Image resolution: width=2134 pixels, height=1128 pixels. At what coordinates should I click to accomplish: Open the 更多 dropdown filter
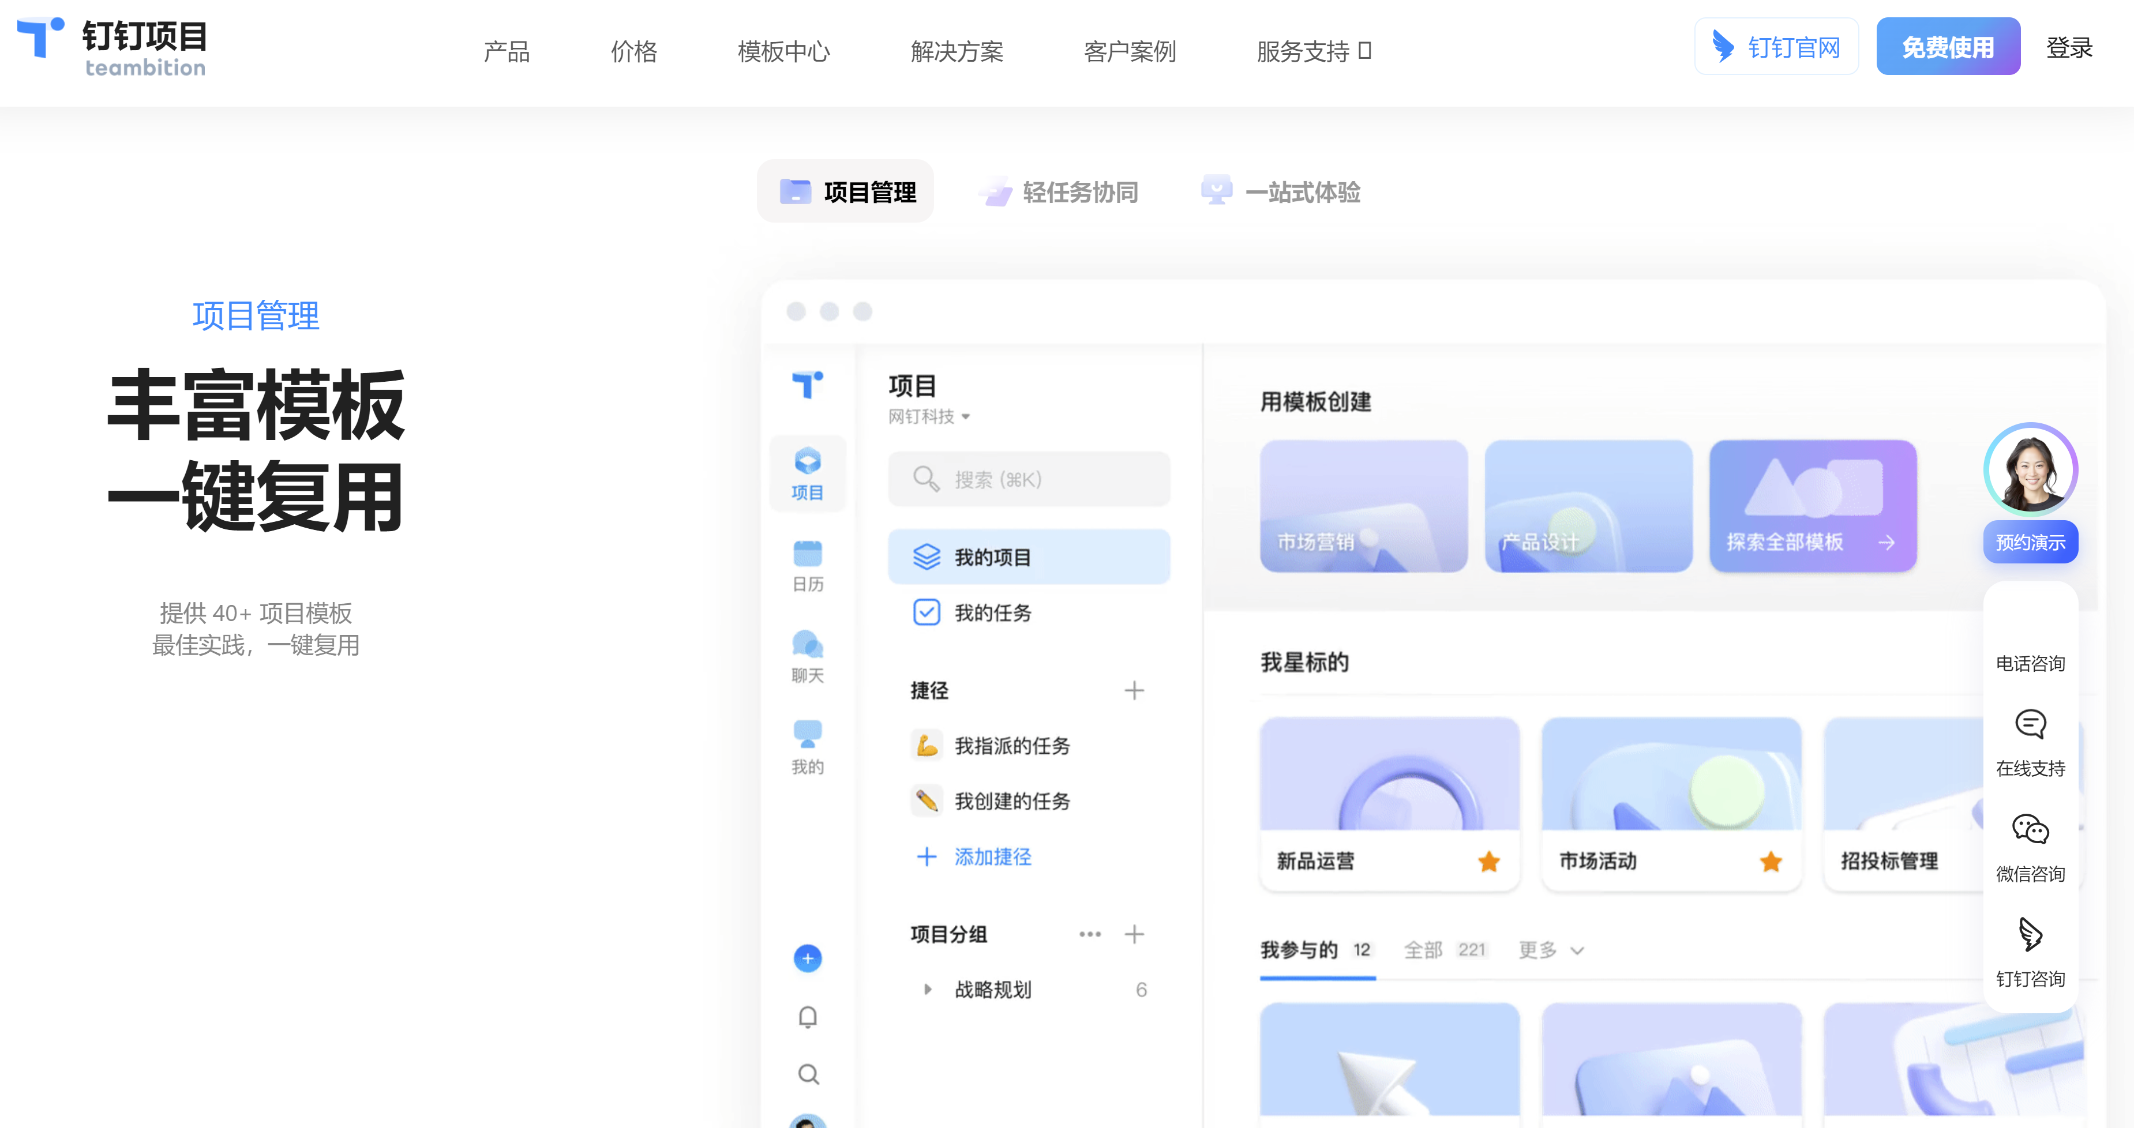[1550, 950]
